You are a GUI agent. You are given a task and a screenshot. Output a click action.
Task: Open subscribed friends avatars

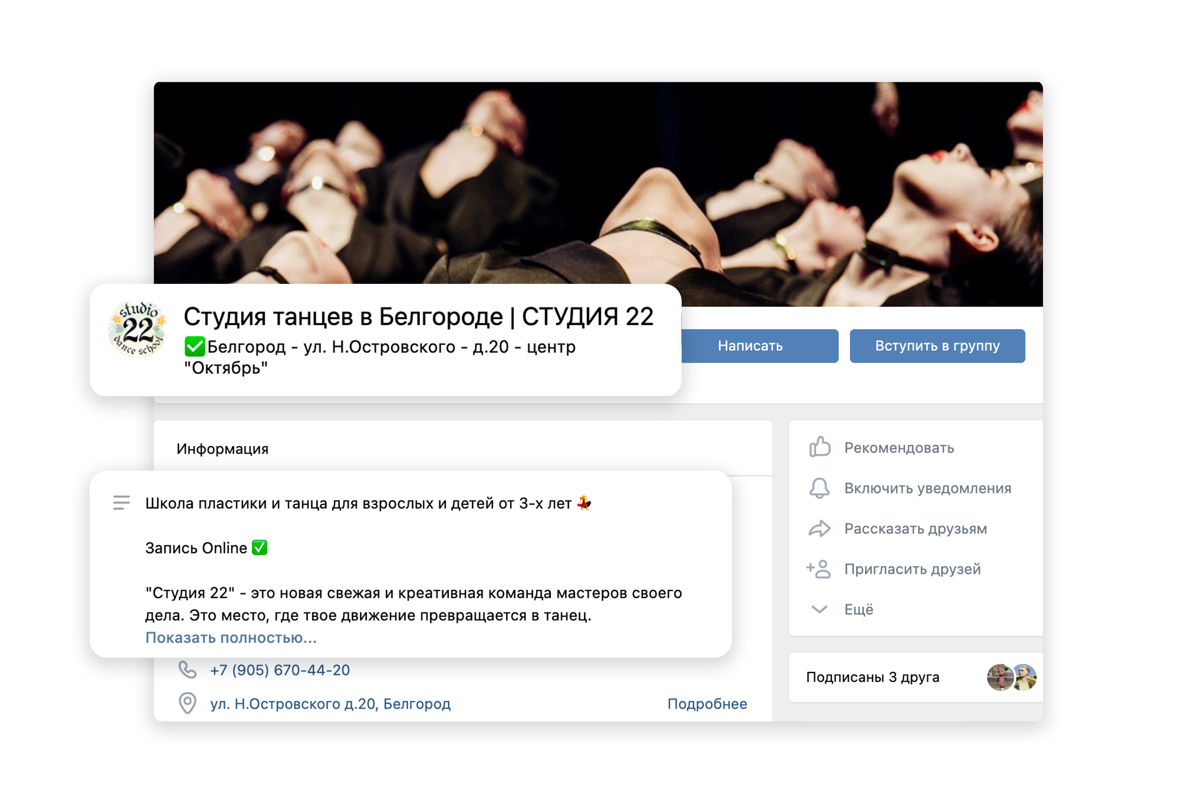pyautogui.click(x=1011, y=677)
